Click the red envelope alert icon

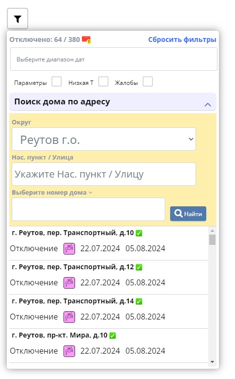[x=86, y=40]
